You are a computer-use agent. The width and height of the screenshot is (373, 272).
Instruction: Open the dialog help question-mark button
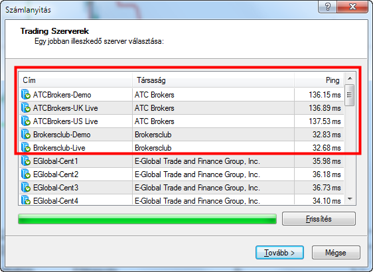pos(328,7)
